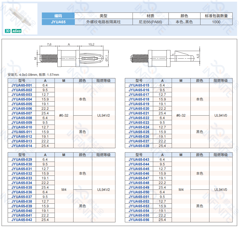Select part number JYUA65-028
The height and width of the screenshot is (227, 239).
pyautogui.click(x=139, y=146)
